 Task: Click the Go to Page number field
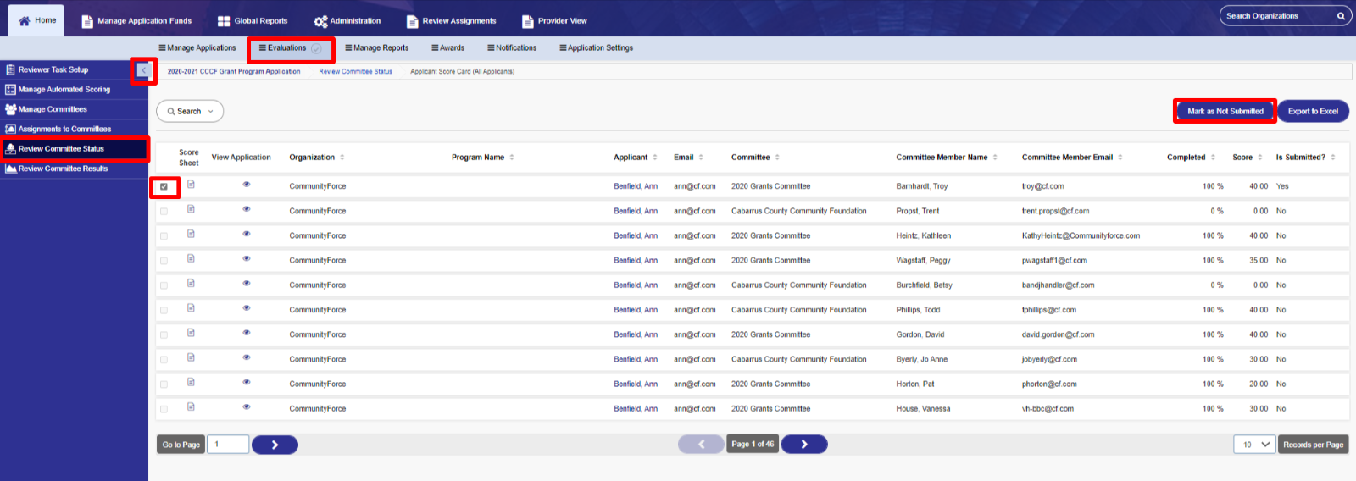[227, 444]
